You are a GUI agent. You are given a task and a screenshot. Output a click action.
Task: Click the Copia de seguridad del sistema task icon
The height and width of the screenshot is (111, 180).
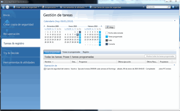coord(45,69)
